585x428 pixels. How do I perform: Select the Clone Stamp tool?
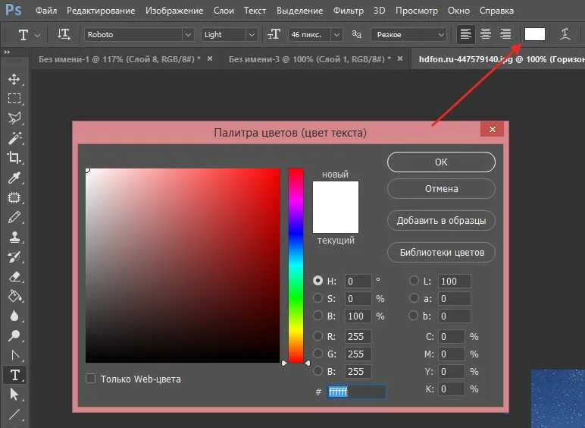[14, 237]
